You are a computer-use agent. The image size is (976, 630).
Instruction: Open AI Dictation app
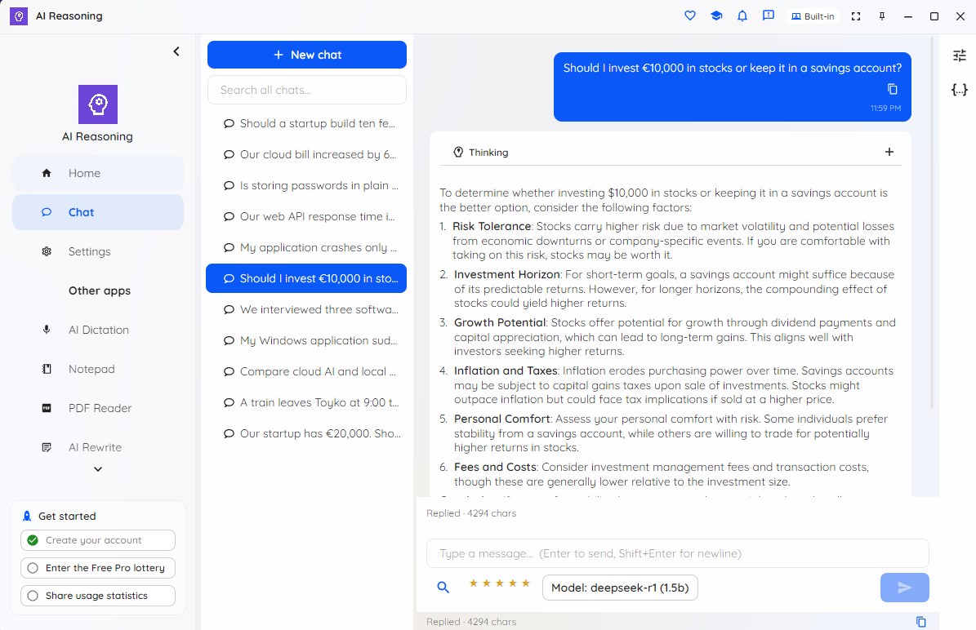(x=98, y=330)
